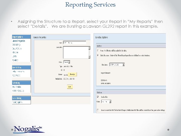The height and width of the screenshot is (136, 181).
Task: Toggle the Cache Files checkbox
Action: point(98,97)
